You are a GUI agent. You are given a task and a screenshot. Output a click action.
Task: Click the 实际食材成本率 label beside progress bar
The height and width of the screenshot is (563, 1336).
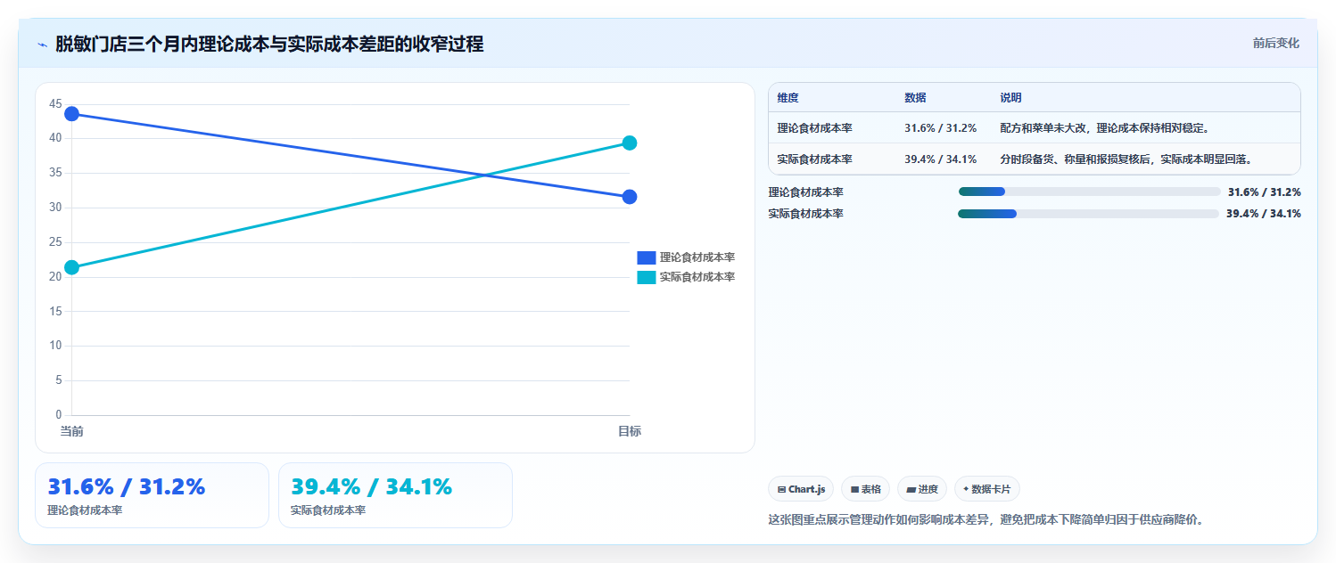pos(805,214)
